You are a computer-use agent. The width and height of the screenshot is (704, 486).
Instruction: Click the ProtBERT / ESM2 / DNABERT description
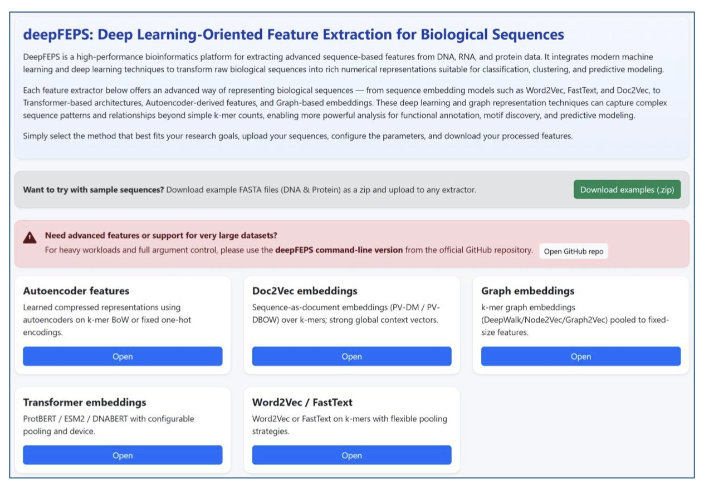click(109, 424)
